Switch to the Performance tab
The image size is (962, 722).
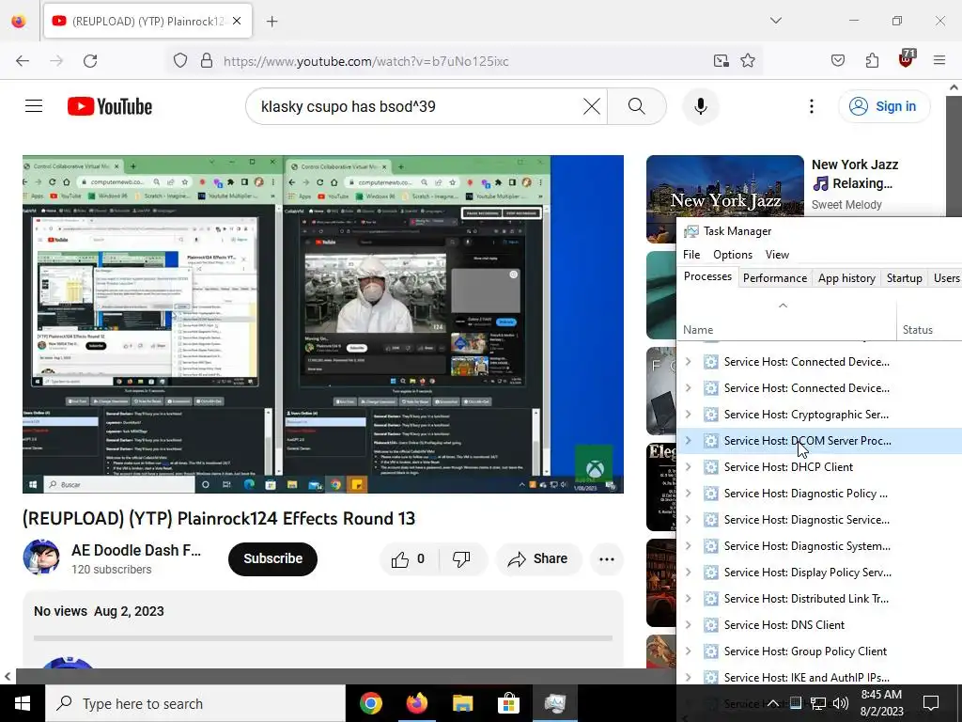[775, 278]
